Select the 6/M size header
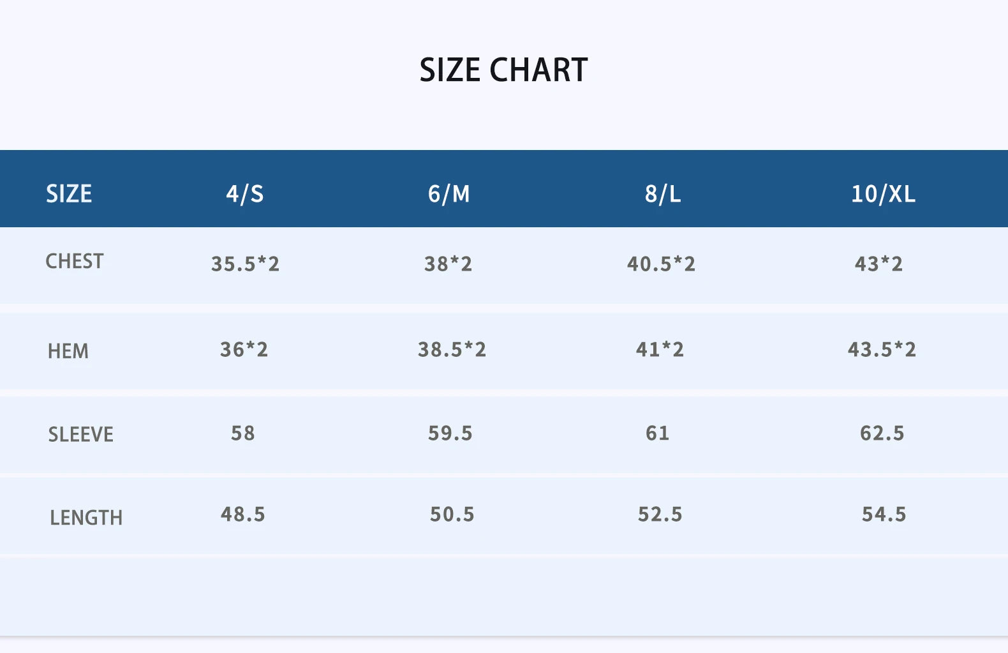Screen dimensions: 1008x653 [448, 193]
